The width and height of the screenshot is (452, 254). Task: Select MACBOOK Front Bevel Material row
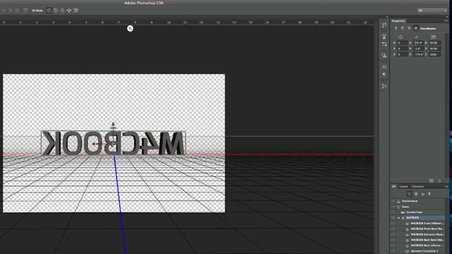(417, 229)
